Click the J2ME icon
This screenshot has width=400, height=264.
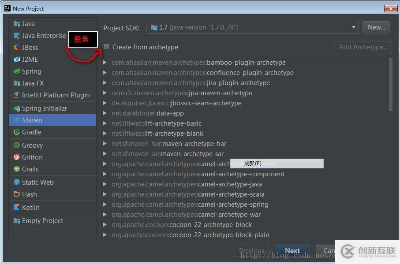17,59
